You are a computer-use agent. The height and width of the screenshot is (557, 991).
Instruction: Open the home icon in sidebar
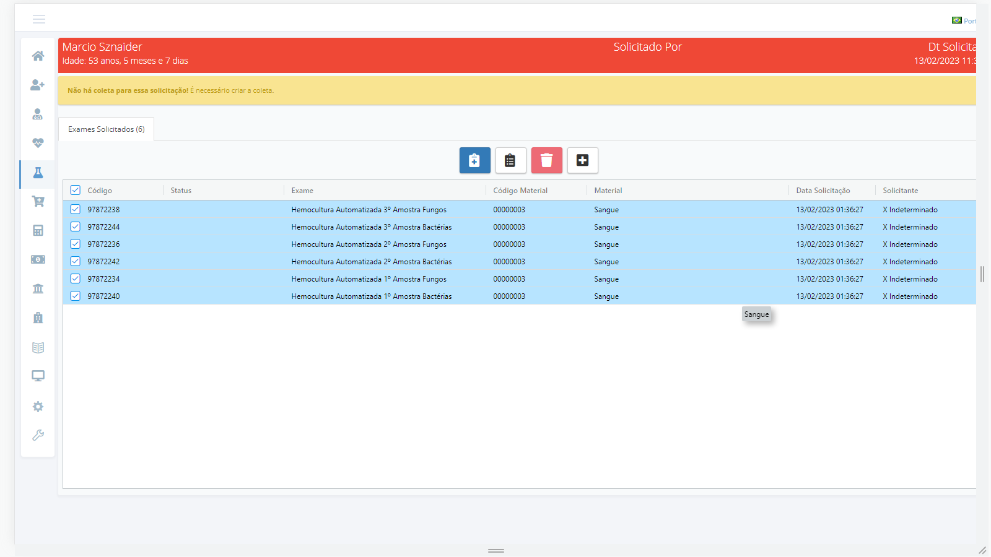[x=38, y=56]
